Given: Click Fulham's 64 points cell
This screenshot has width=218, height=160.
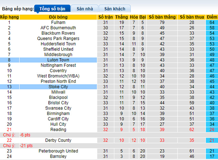Looking at the screenshot, I should click(212, 22).
